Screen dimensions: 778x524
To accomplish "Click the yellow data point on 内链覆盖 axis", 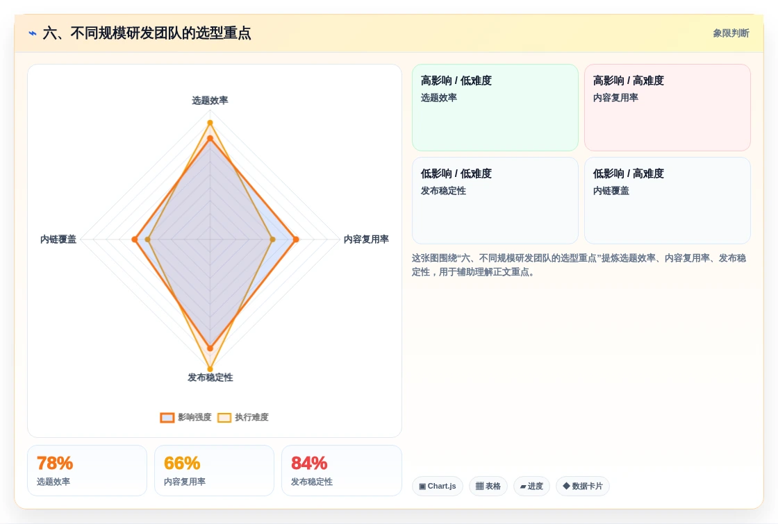I will (147, 239).
